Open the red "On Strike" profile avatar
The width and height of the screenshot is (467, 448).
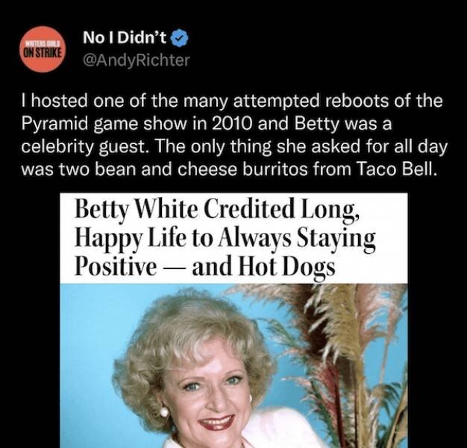tap(43, 49)
